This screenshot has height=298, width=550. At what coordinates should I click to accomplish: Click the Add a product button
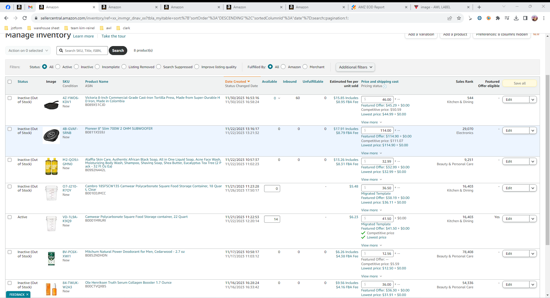tap(455, 35)
